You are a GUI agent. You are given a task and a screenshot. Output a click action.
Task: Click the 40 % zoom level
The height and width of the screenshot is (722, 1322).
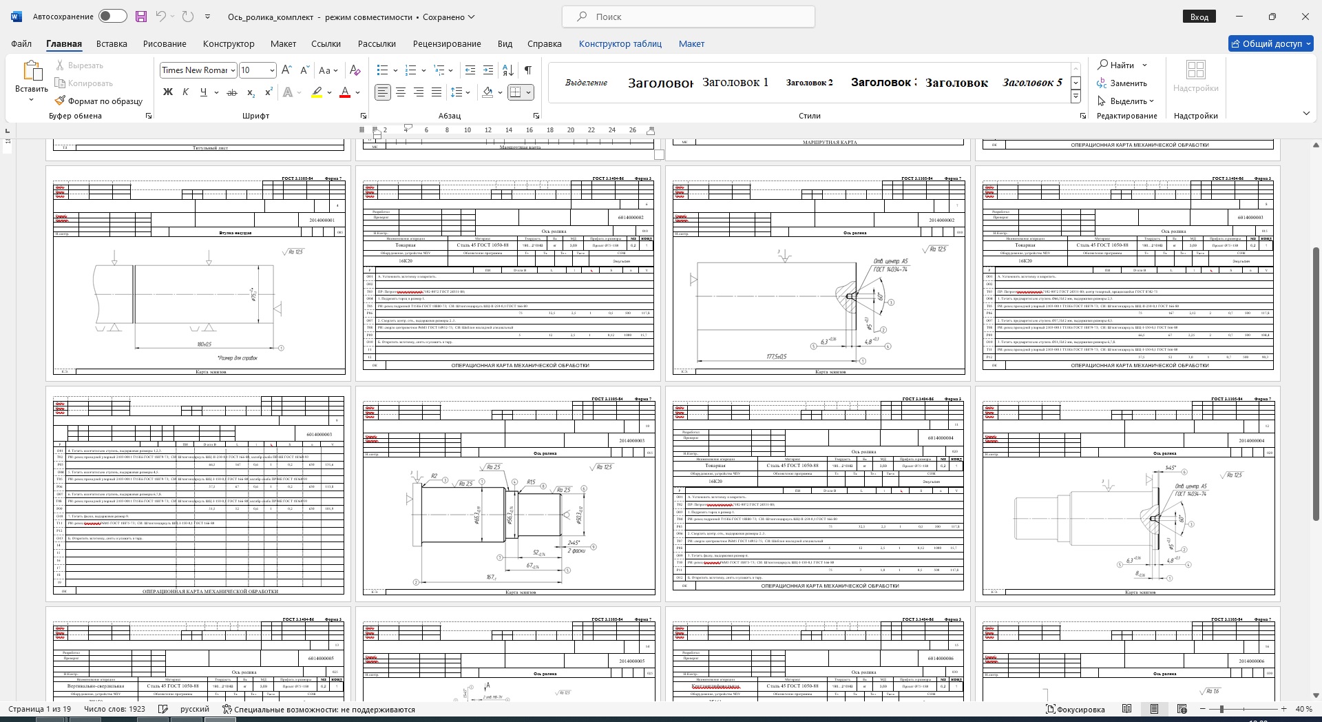1303,709
